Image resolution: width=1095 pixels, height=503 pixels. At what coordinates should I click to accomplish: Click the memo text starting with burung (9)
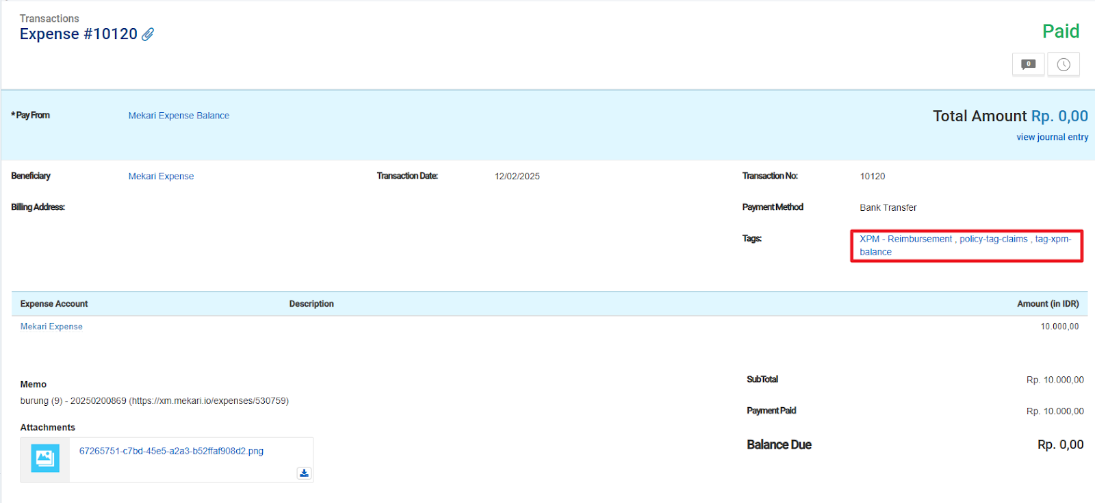[x=154, y=401]
